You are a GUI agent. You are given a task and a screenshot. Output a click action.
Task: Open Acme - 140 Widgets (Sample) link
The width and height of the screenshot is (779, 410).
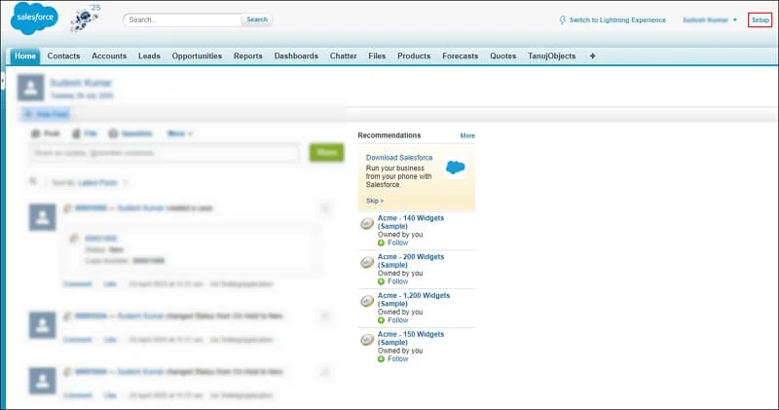click(x=411, y=222)
